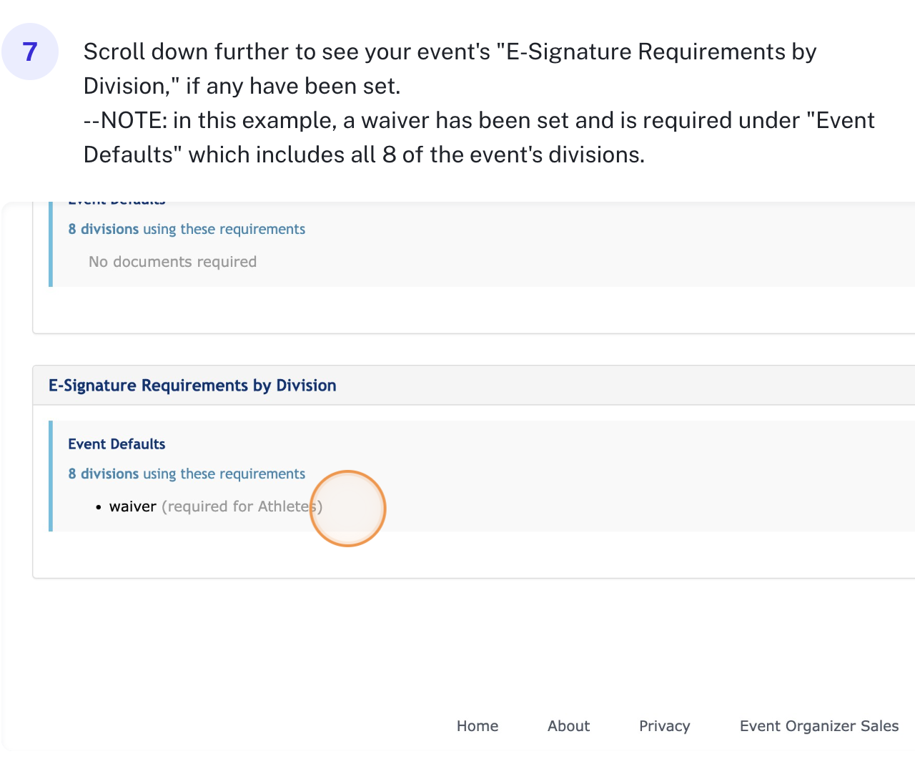915x764 pixels.
Task: Click blue left border beside waiver block
Action: 51,476
